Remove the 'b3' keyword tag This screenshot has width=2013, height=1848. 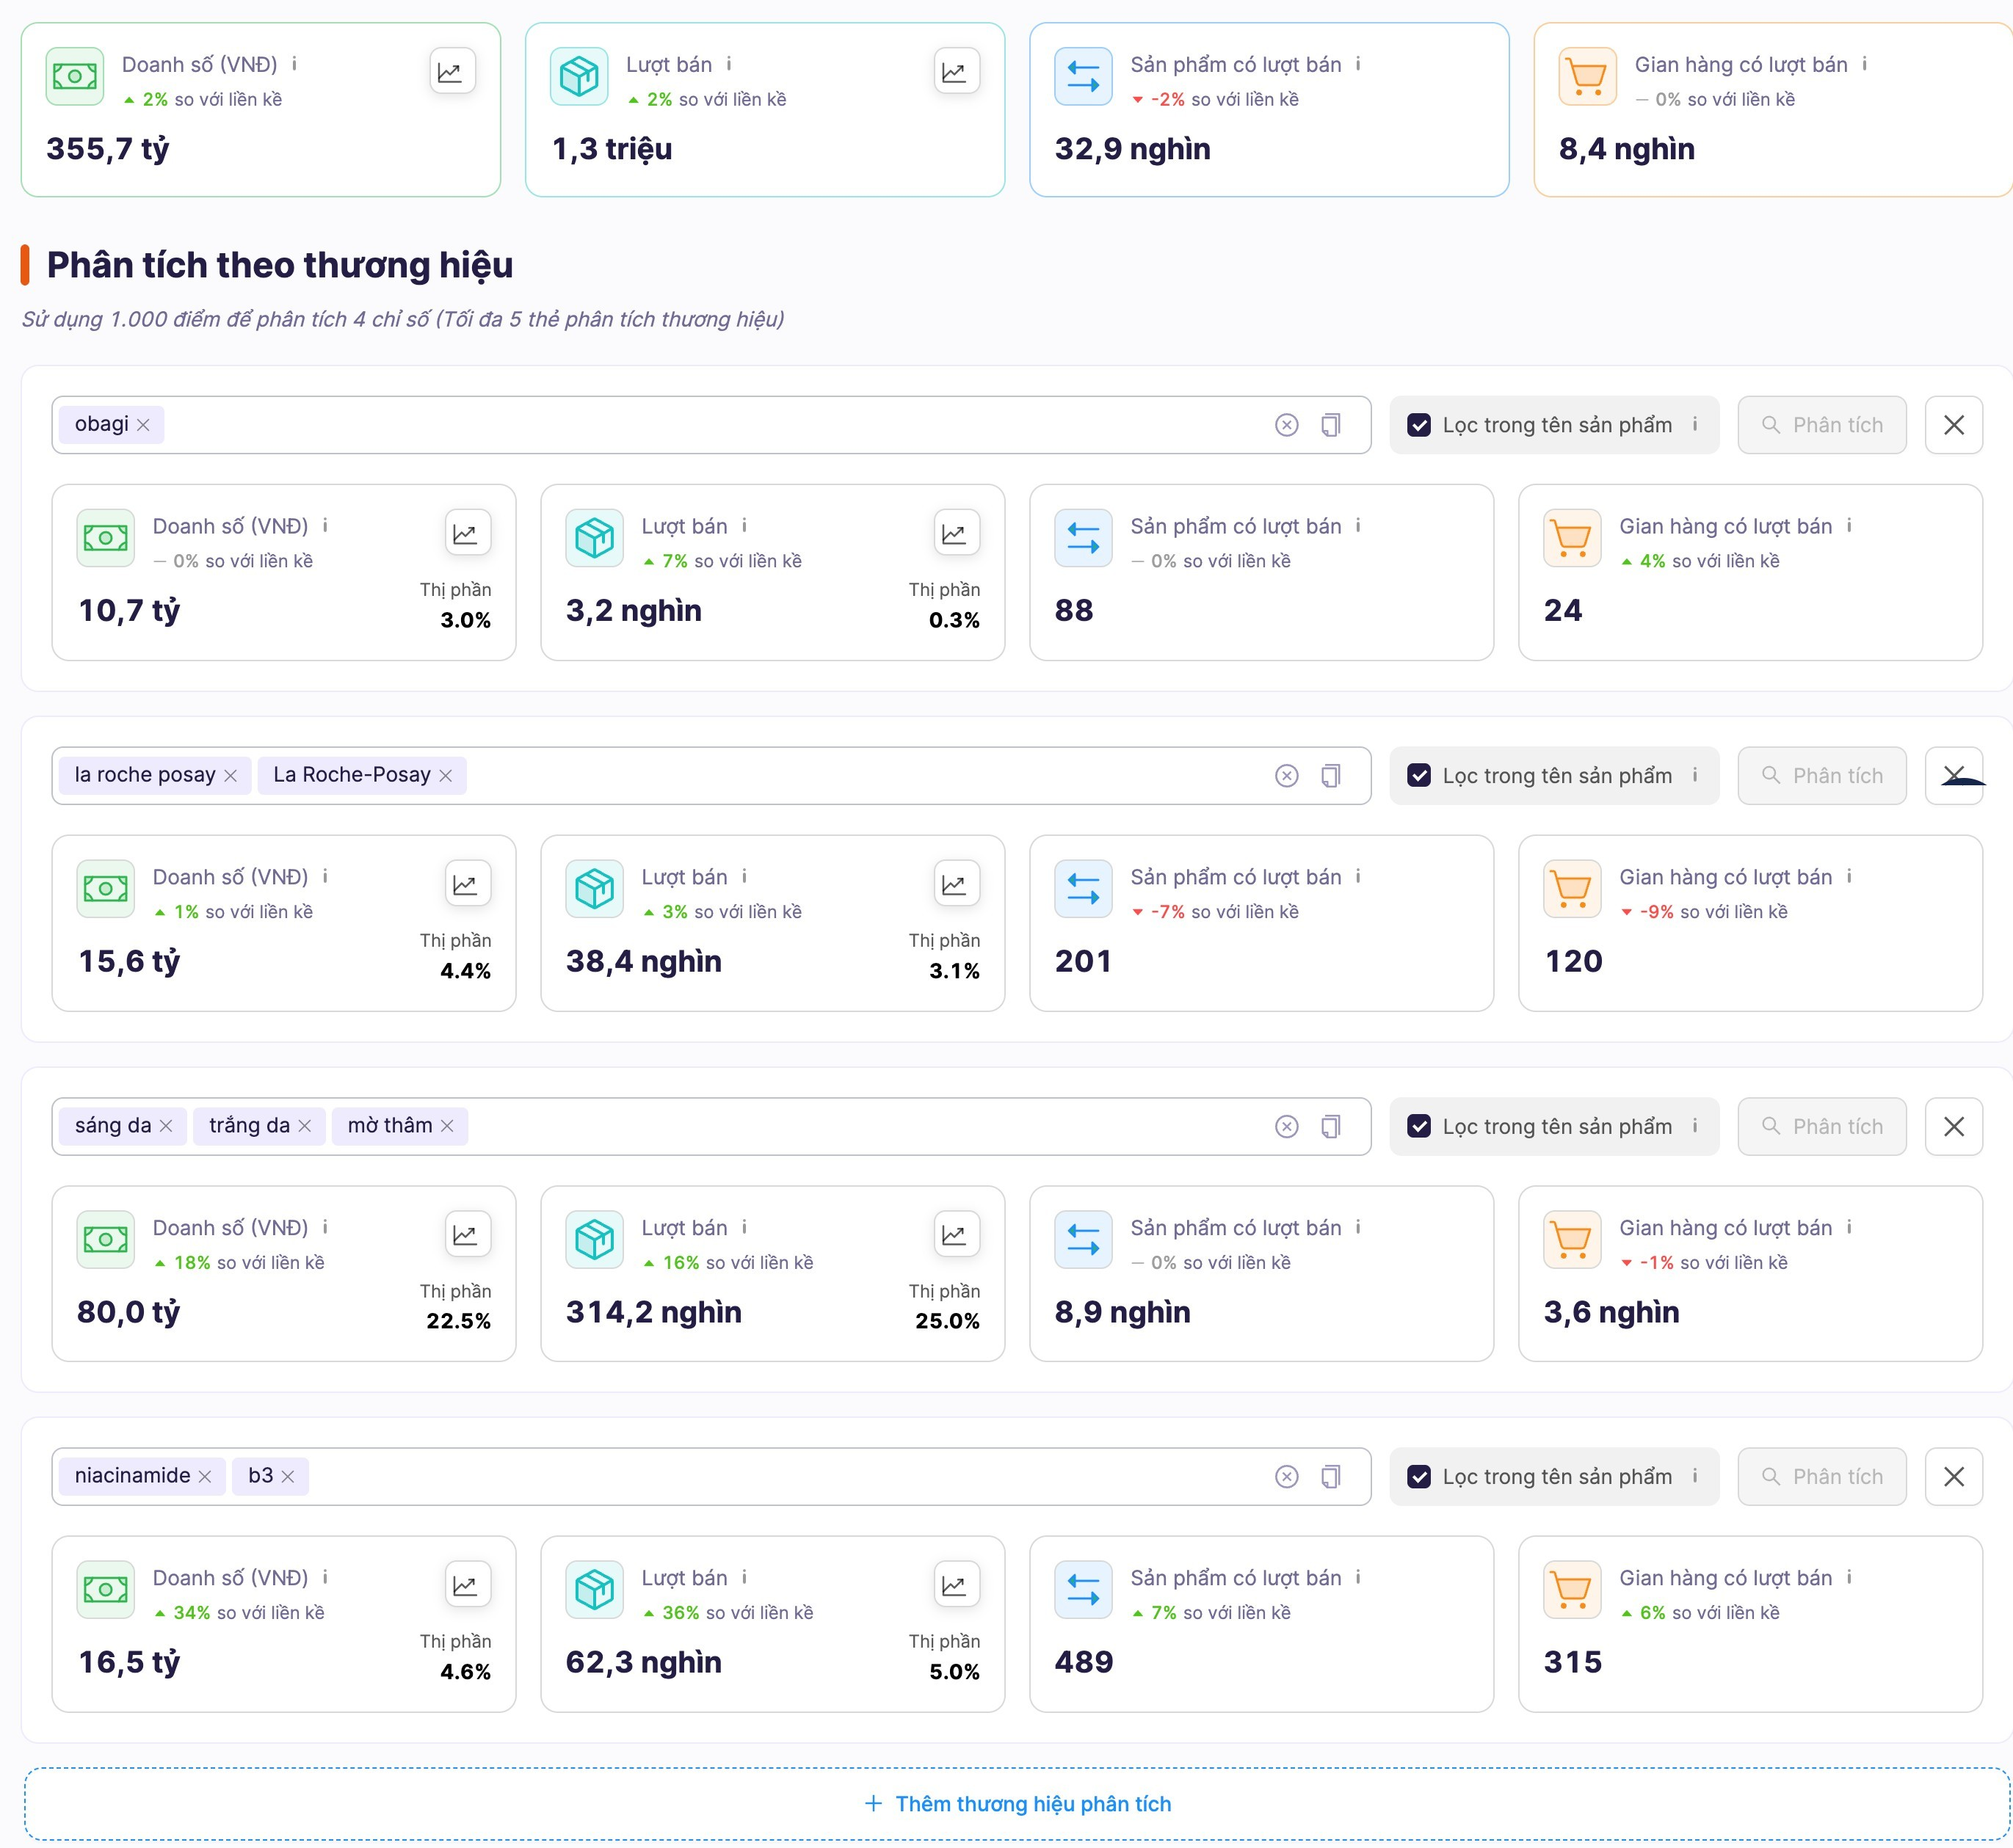tap(288, 1477)
